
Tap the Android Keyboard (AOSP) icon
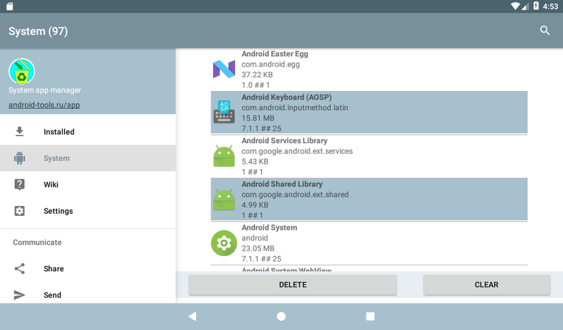(x=224, y=112)
